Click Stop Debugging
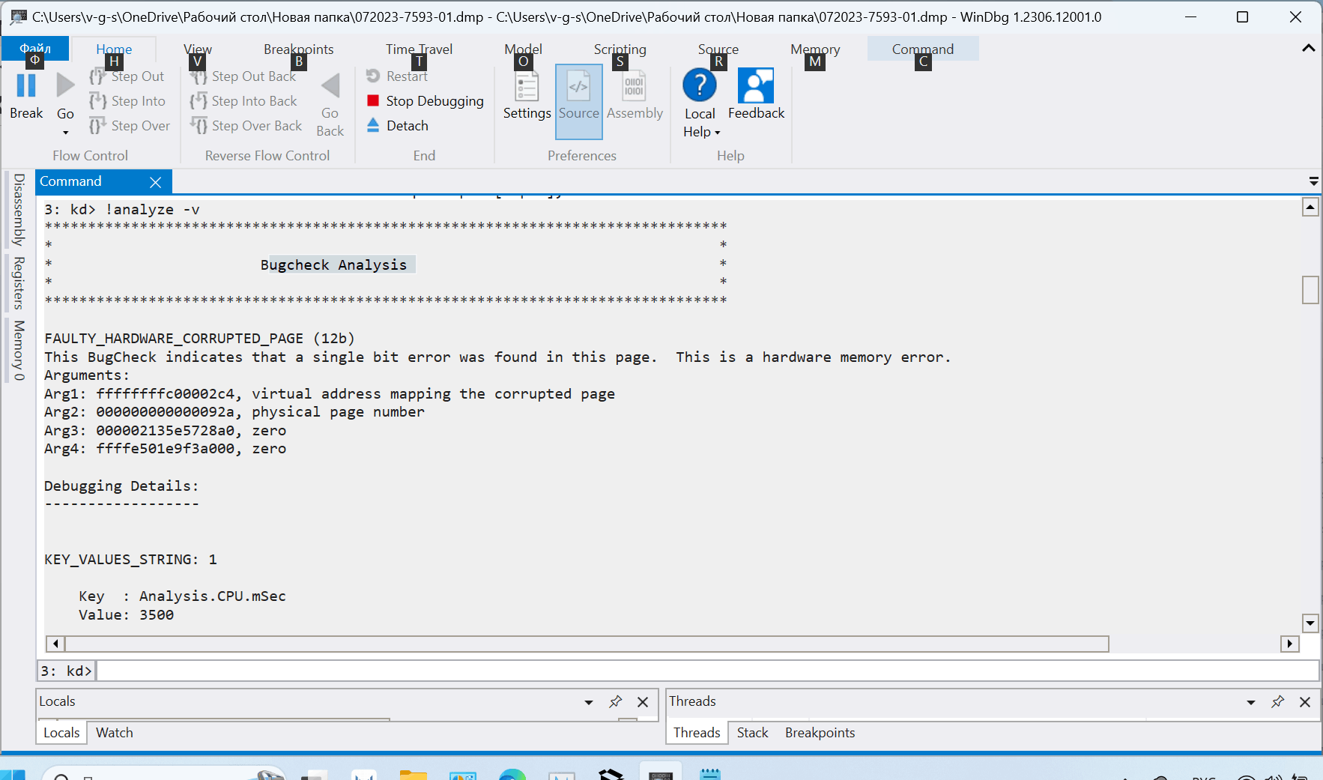Viewport: 1323px width, 780px height. pyautogui.click(x=425, y=101)
